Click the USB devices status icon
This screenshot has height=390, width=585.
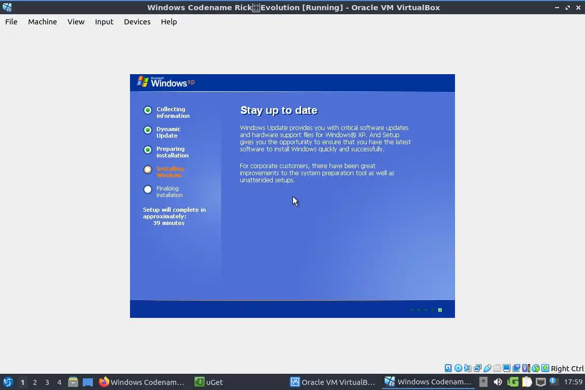click(487, 368)
